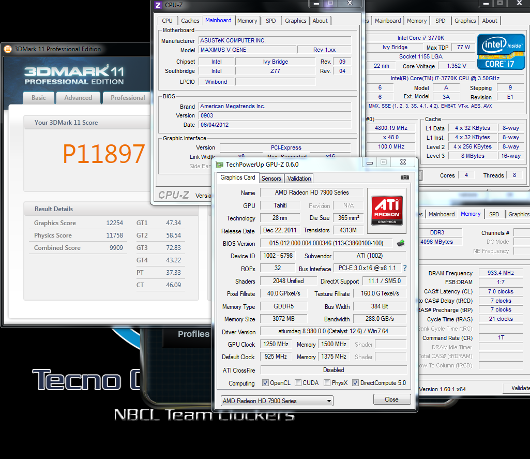This screenshot has width=530, height=459.
Task: Click the BIOS date 06/04/2012 field
Action: (275, 125)
